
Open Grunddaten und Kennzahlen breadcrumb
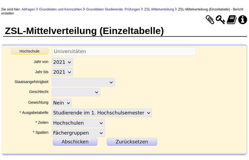pos(61,9)
